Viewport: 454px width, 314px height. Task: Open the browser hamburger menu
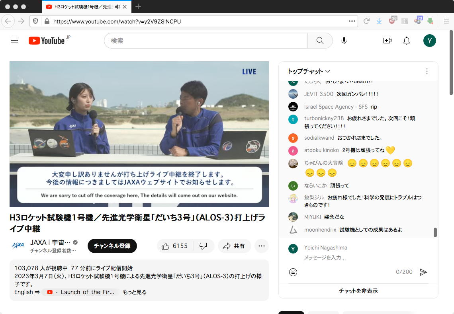pos(446,21)
